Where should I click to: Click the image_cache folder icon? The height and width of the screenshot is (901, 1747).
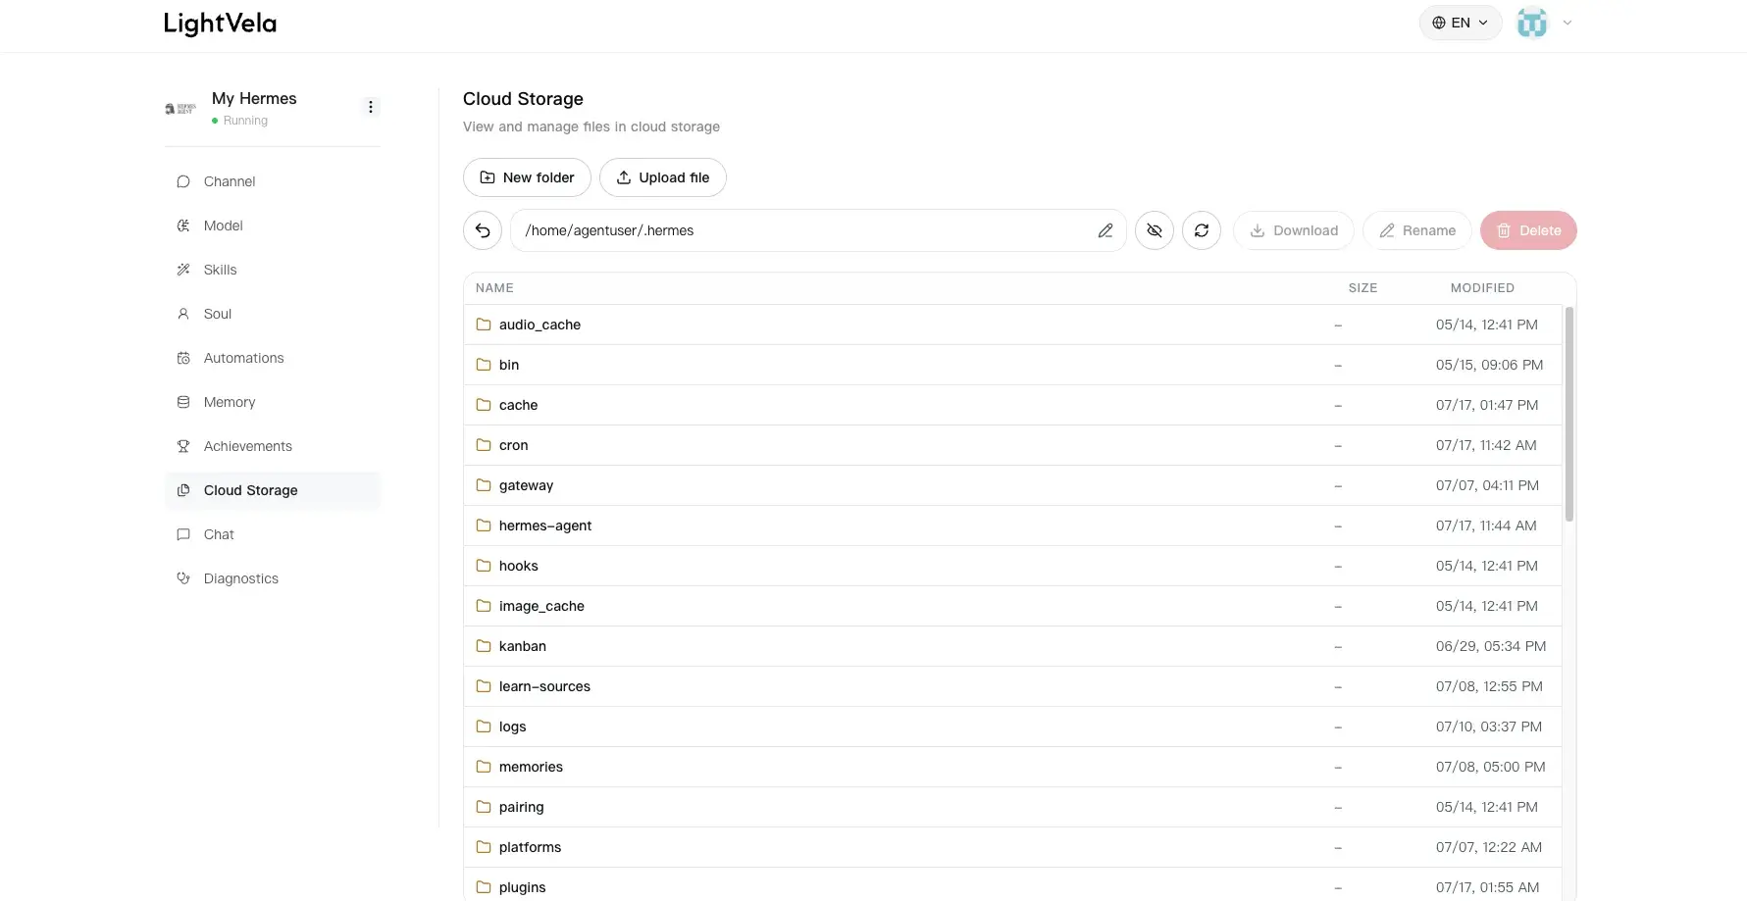tap(484, 606)
